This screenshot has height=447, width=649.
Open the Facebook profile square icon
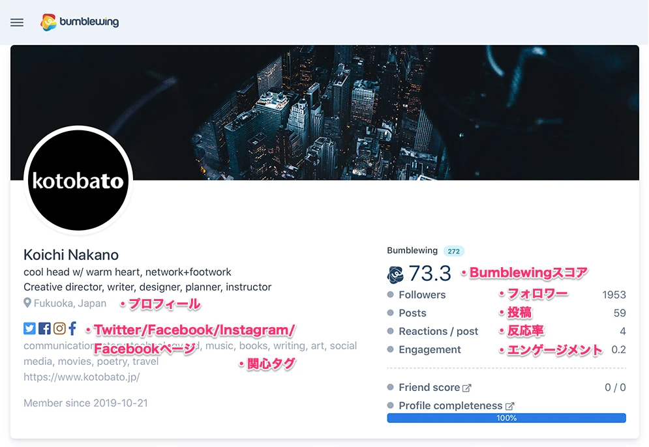point(44,328)
